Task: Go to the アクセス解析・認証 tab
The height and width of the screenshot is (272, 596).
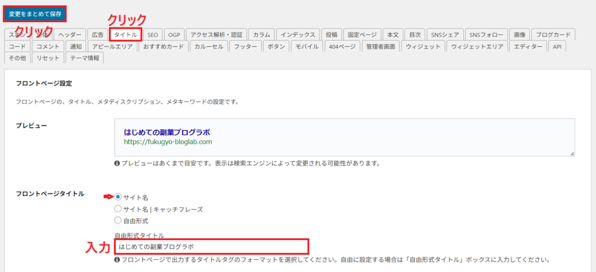Action: click(217, 35)
